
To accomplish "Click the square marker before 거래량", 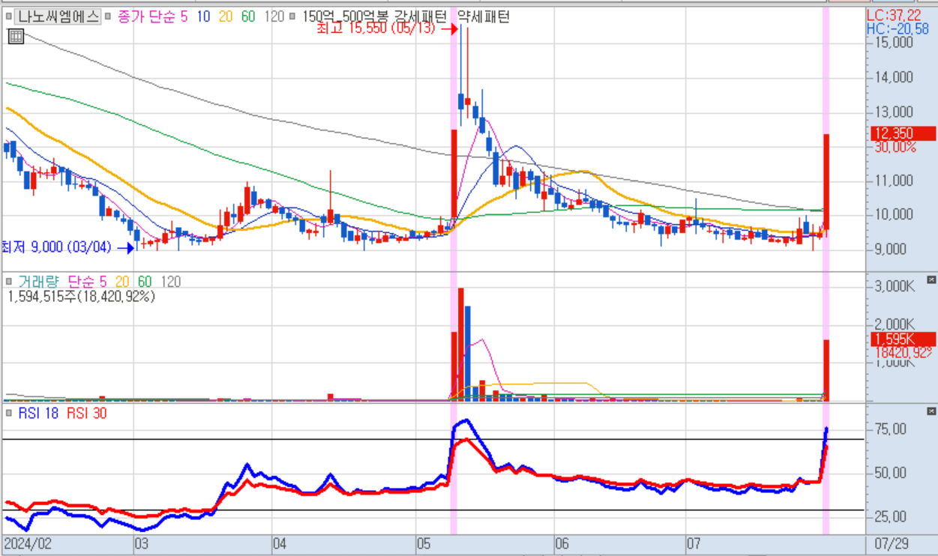I will (x=8, y=282).
